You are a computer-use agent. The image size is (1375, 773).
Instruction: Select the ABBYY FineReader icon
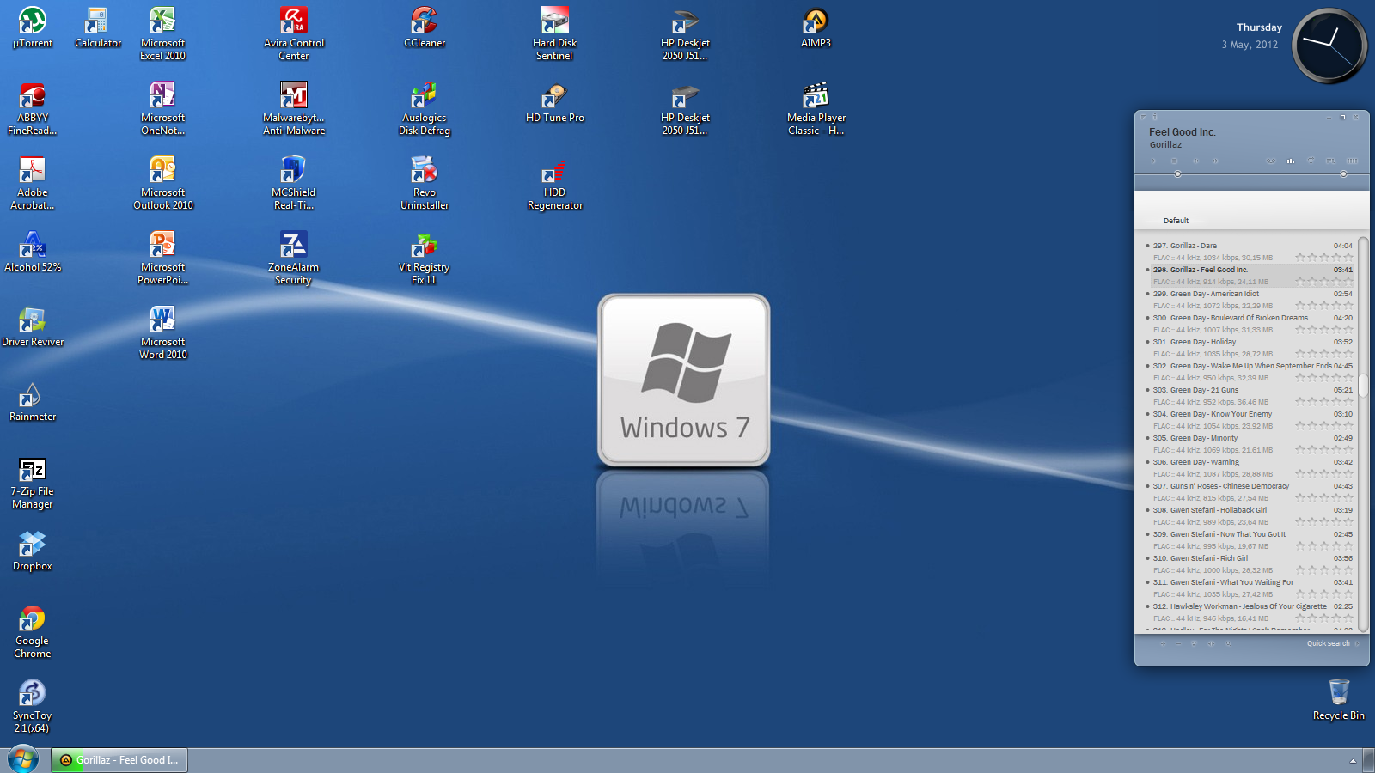[x=33, y=108]
